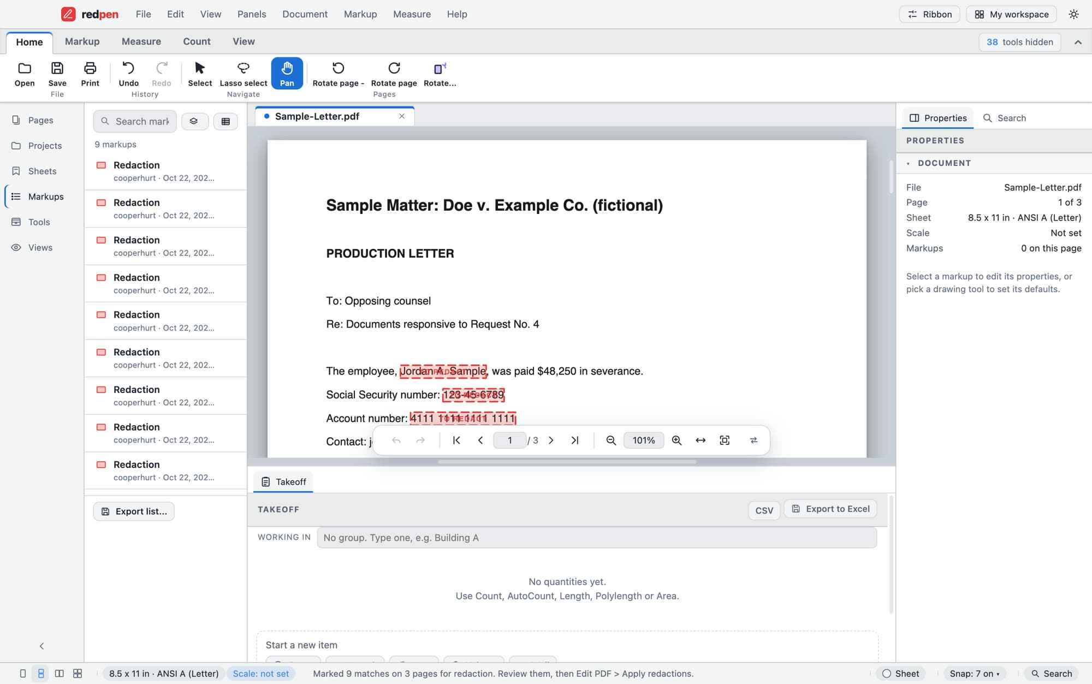Zoom in using the magnifier plus icon
1092x684 pixels.
[676, 441]
